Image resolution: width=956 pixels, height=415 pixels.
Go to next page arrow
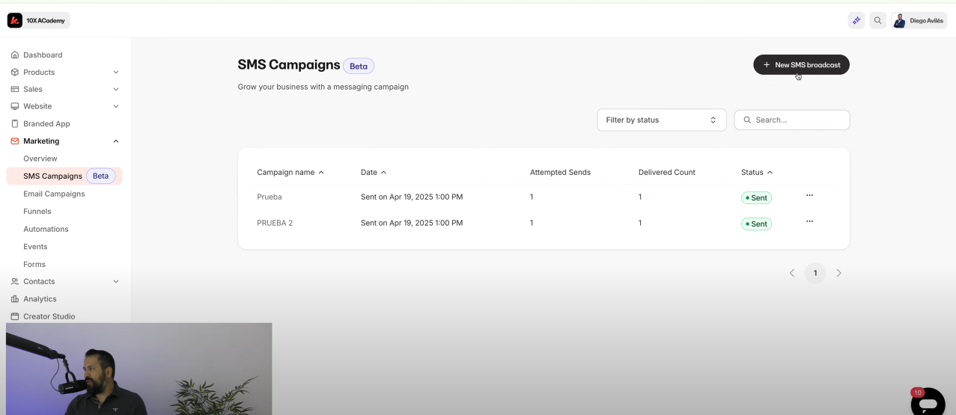(838, 273)
